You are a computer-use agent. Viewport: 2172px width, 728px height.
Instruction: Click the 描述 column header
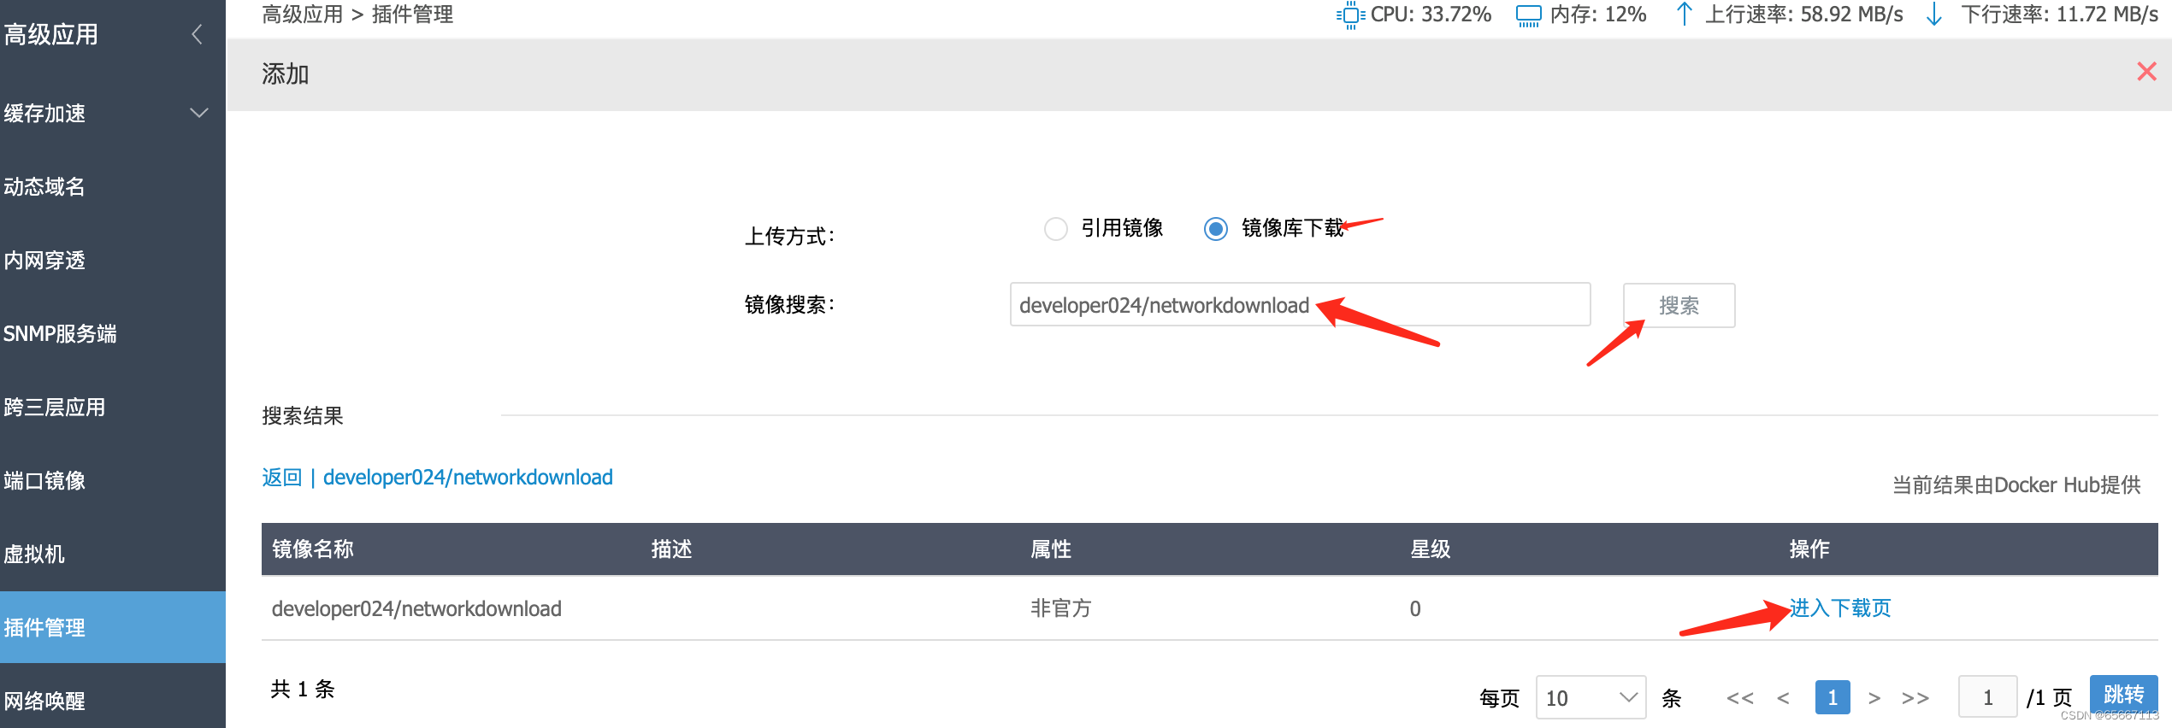point(672,549)
